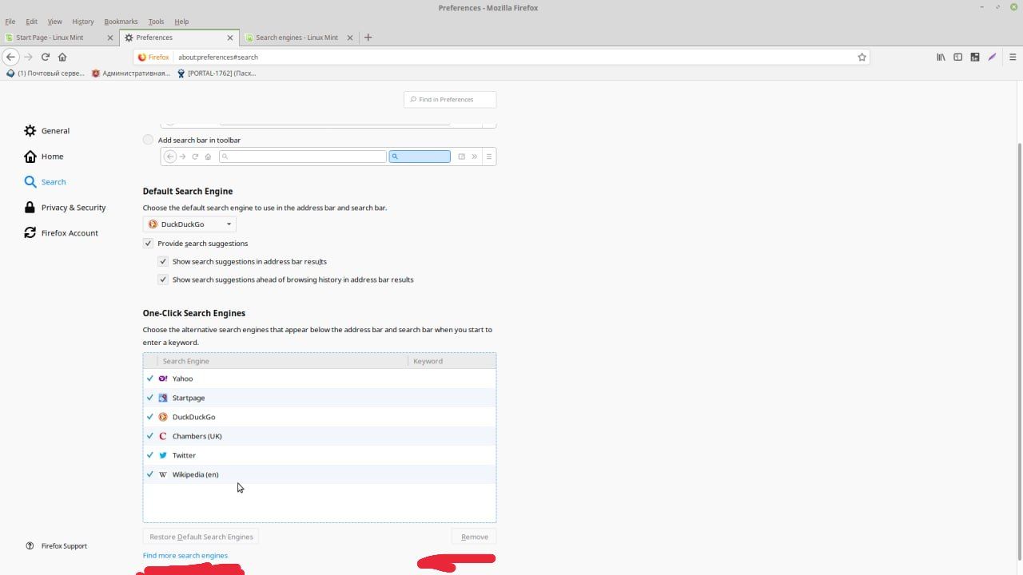Open the Административная bookmark
Screen dimensions: 1023x575
click(130, 73)
